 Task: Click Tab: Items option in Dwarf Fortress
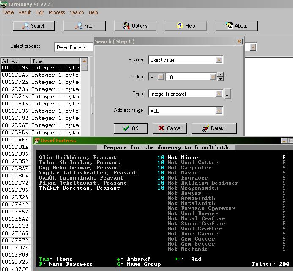56,259
